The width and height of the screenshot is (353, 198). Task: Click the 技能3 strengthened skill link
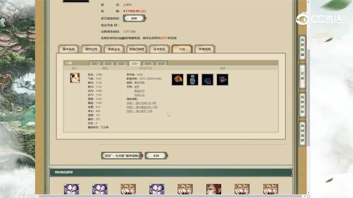pyautogui.click(x=139, y=111)
